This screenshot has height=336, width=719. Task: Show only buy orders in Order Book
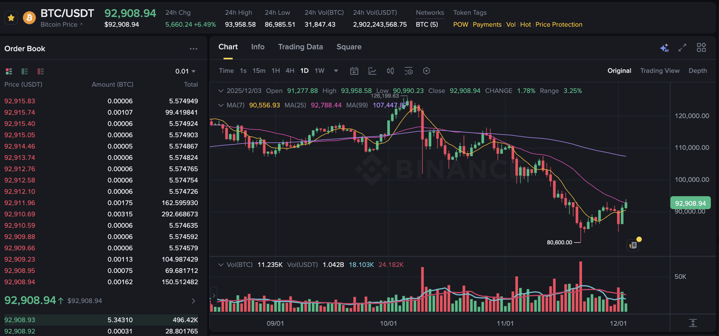[24, 71]
